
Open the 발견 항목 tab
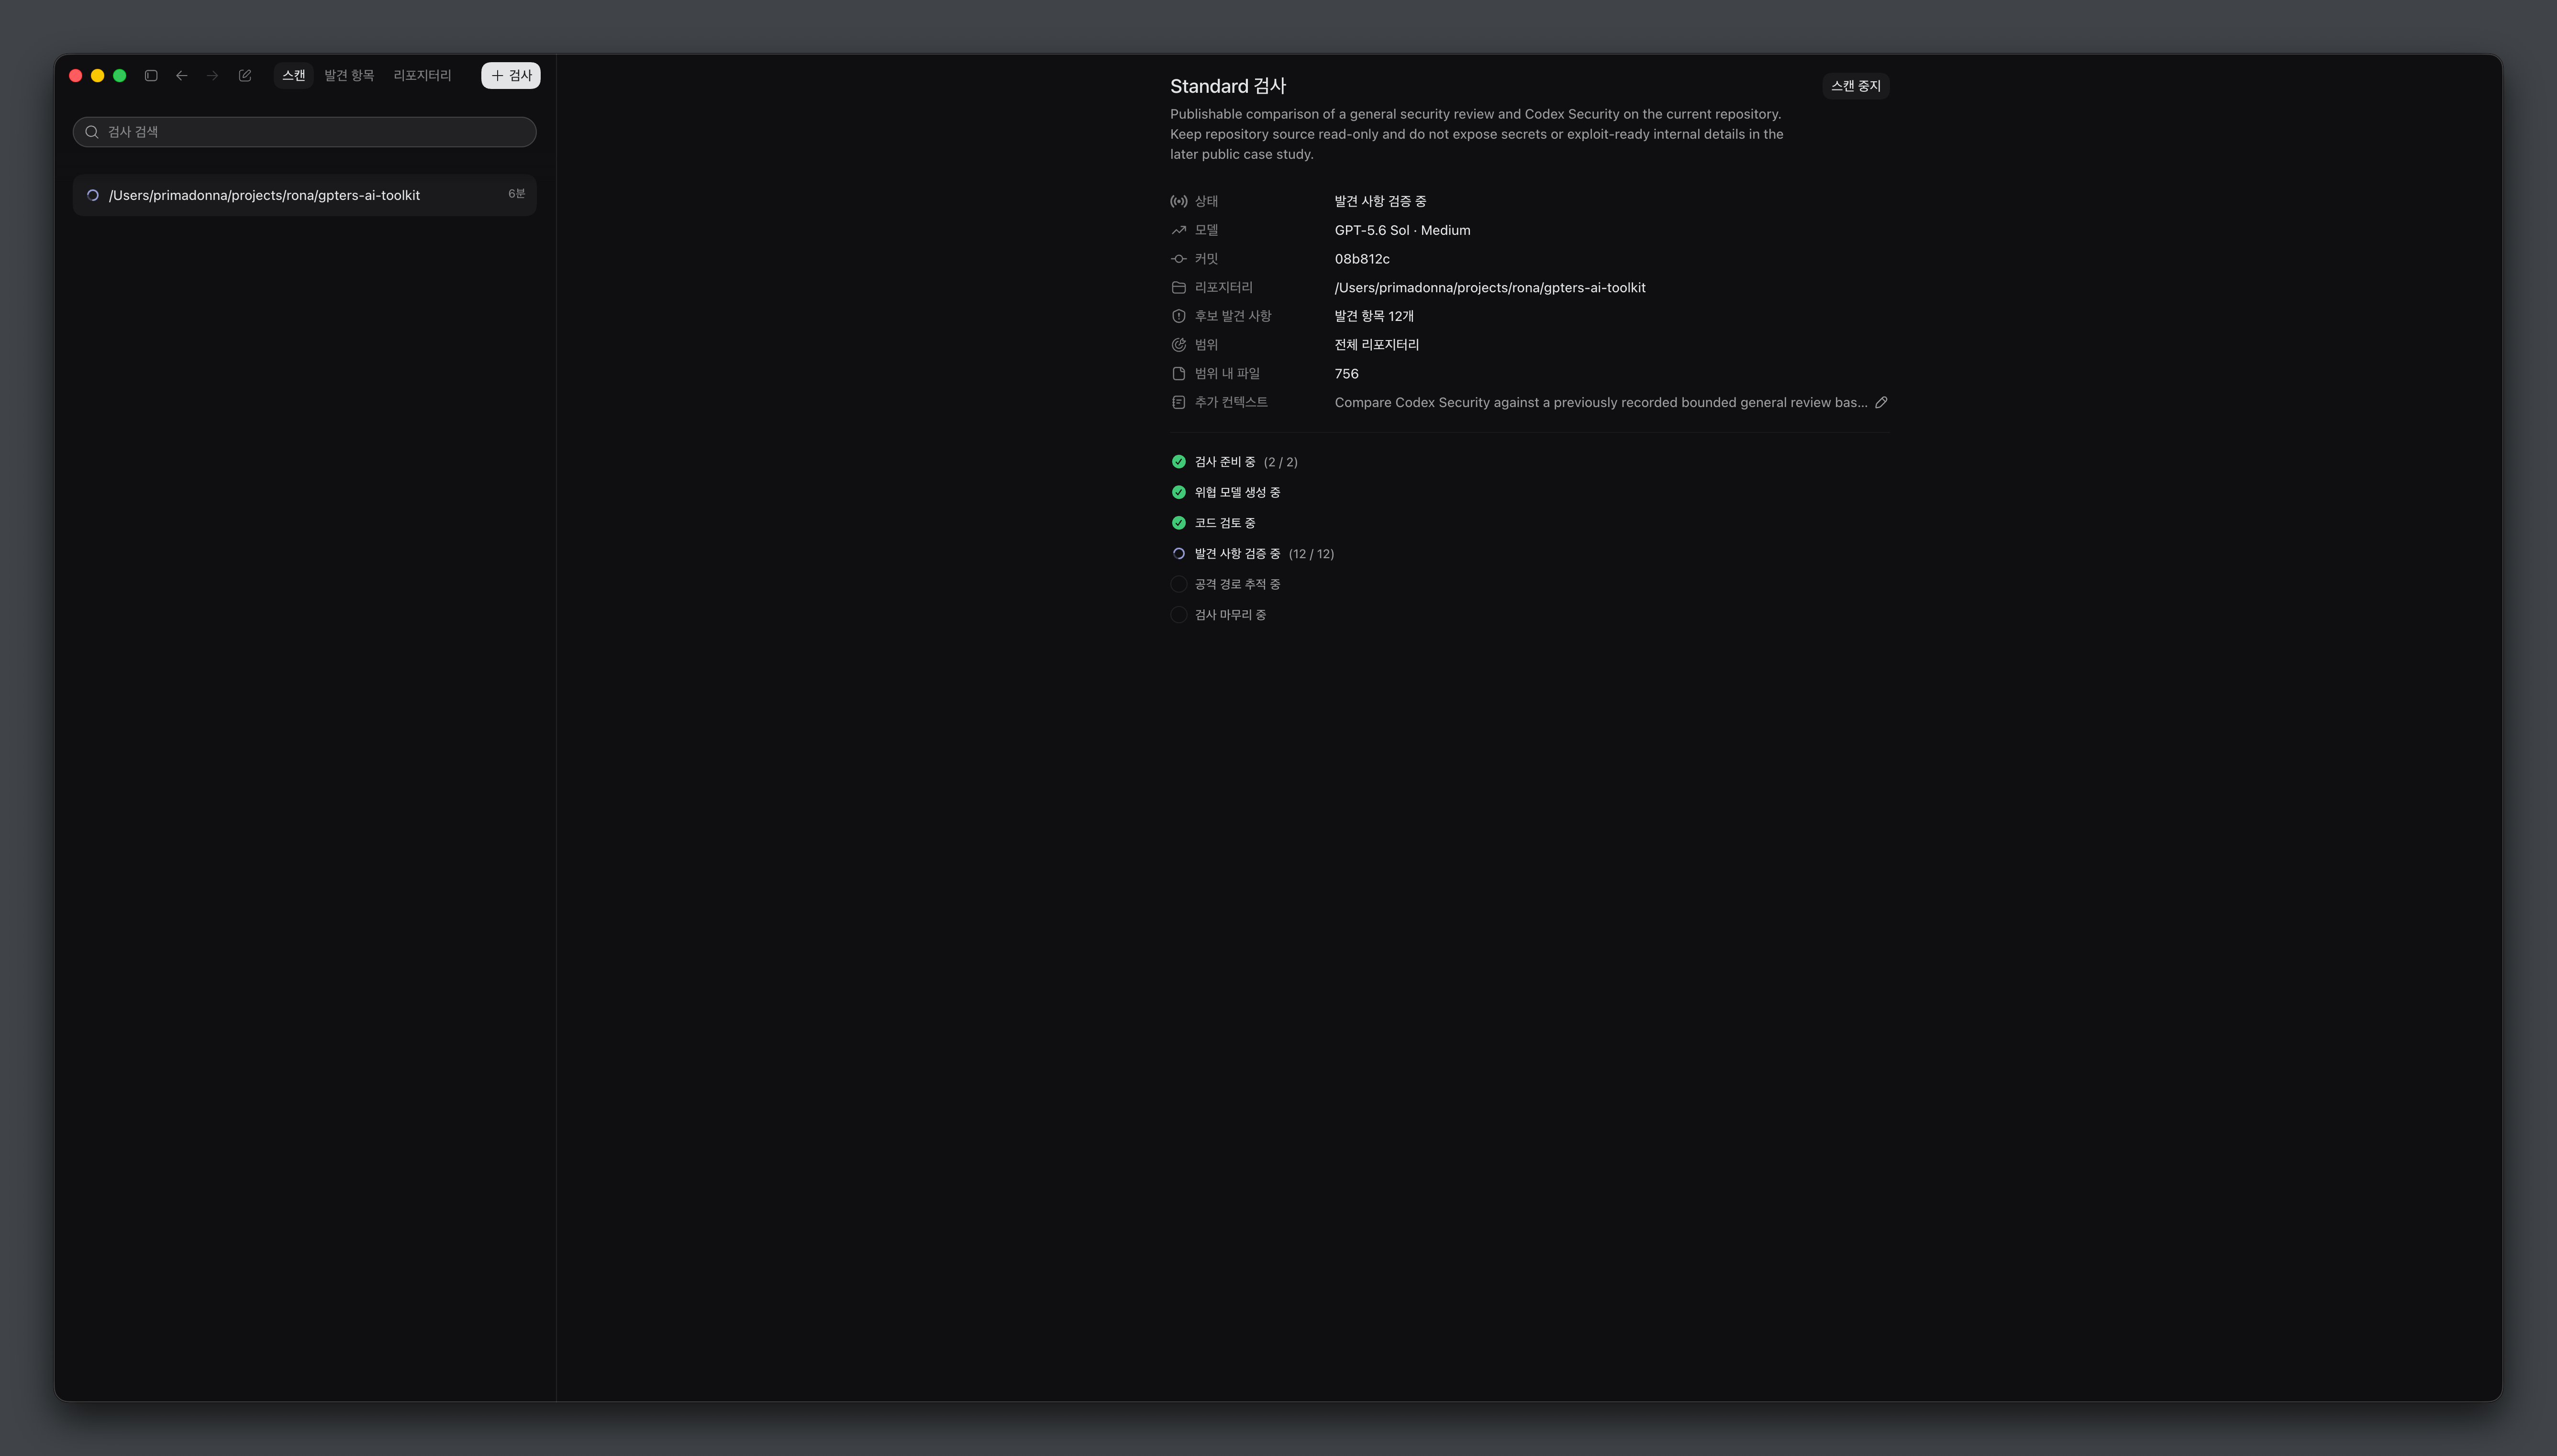349,76
